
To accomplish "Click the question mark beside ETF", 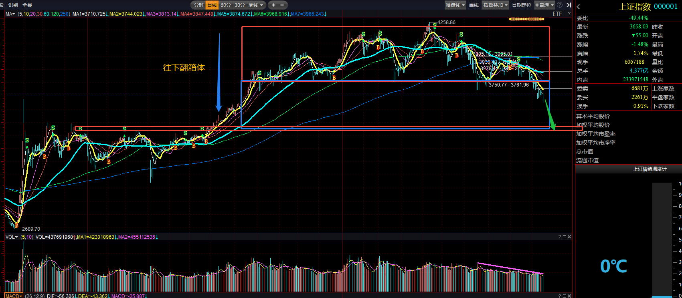I will tap(569, 14).
